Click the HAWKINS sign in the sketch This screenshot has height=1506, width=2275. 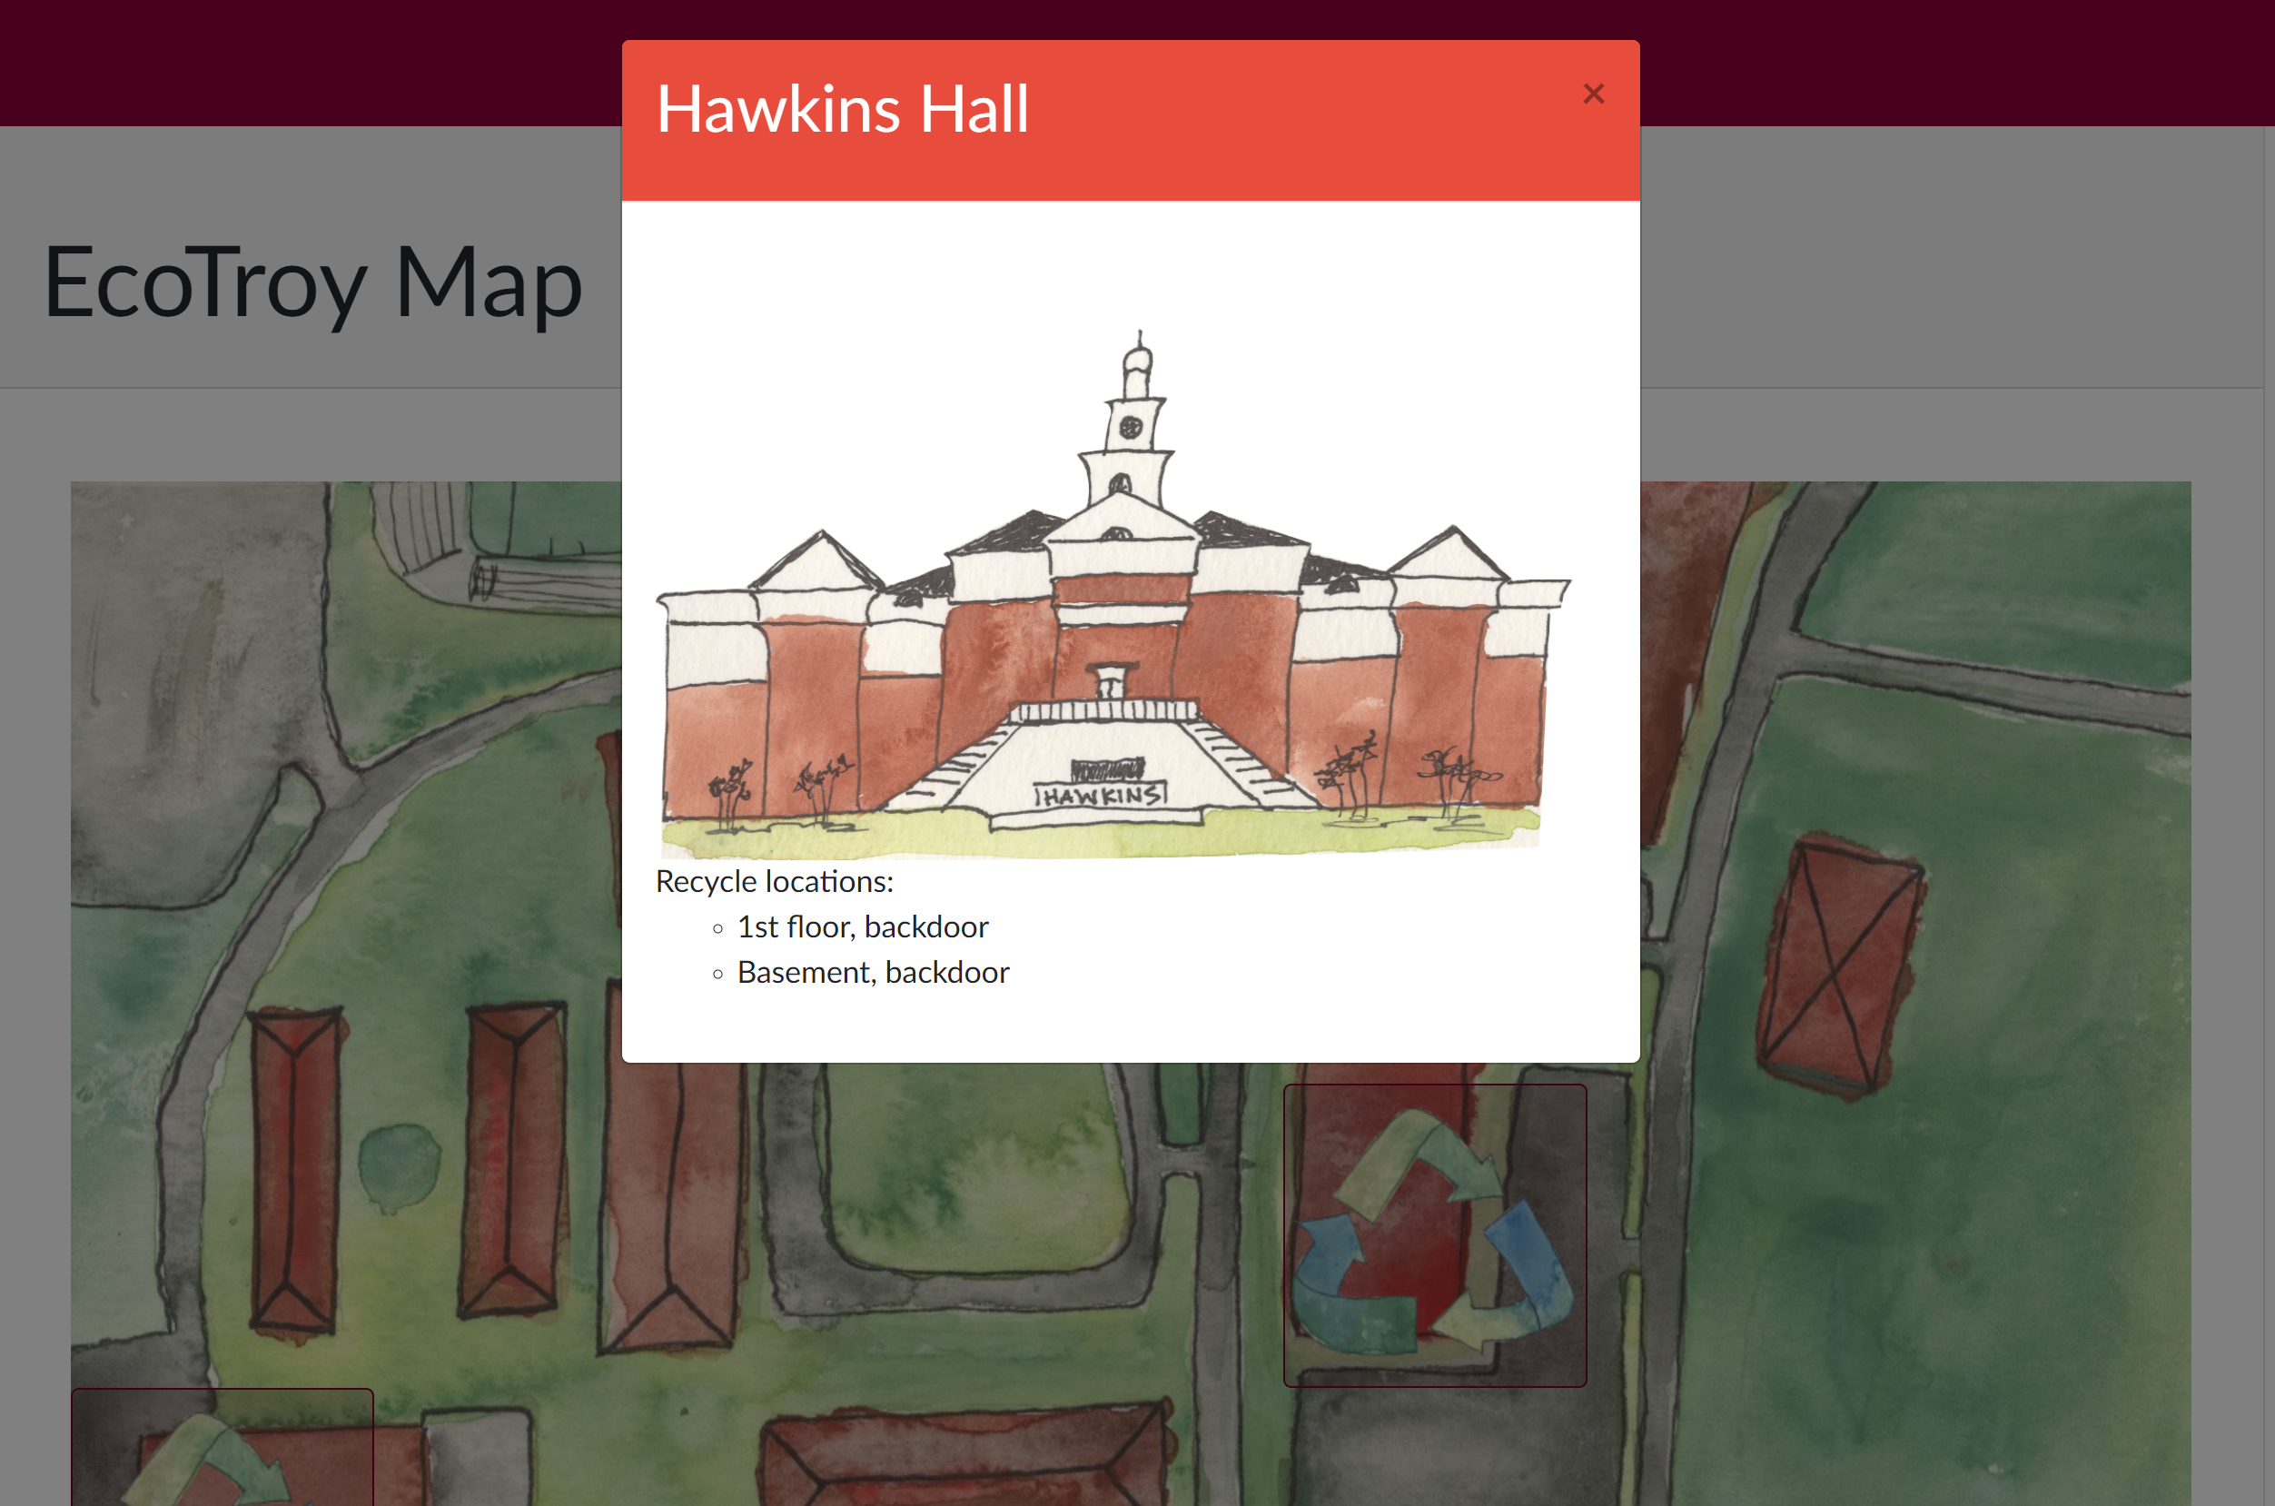(1102, 796)
